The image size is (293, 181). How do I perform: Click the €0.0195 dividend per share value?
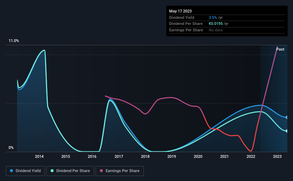pos(216,24)
